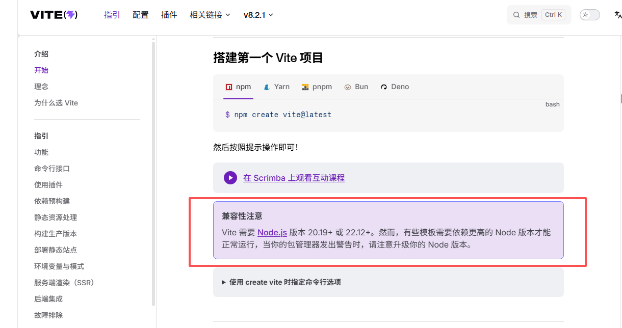
Task: Open 构建生产版本 sidebar link
Action: 56,234
